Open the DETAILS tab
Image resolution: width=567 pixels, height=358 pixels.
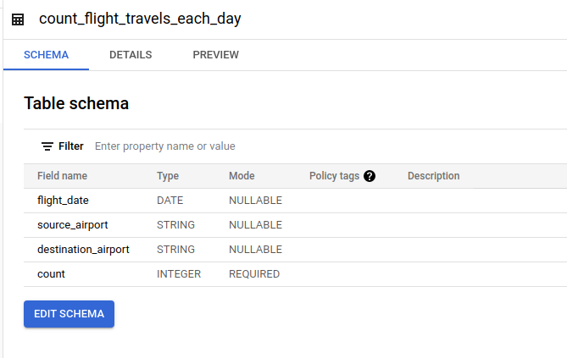[131, 55]
